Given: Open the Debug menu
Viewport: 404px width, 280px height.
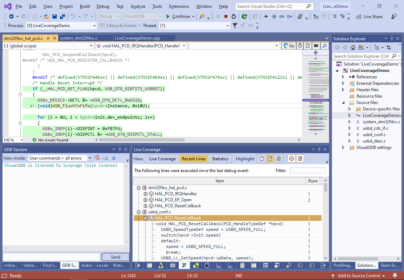Looking at the screenshot, I should click(103, 6).
